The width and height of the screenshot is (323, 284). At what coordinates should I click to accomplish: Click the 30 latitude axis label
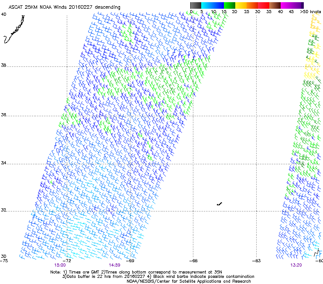click(x=3, y=256)
